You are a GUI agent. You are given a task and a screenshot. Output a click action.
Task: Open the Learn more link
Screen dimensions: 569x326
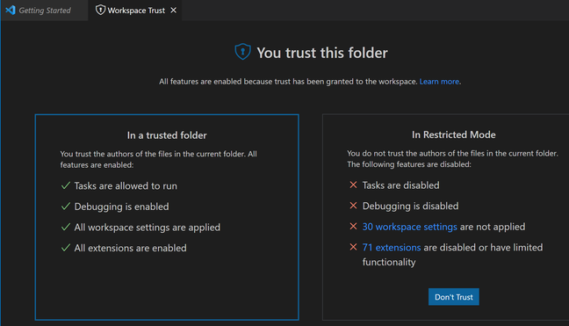coord(439,82)
